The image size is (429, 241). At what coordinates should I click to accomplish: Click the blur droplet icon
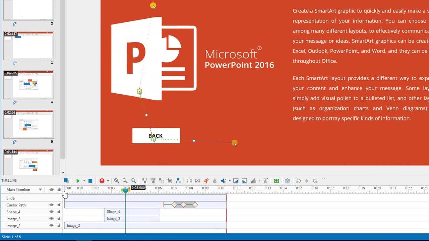[215, 181]
